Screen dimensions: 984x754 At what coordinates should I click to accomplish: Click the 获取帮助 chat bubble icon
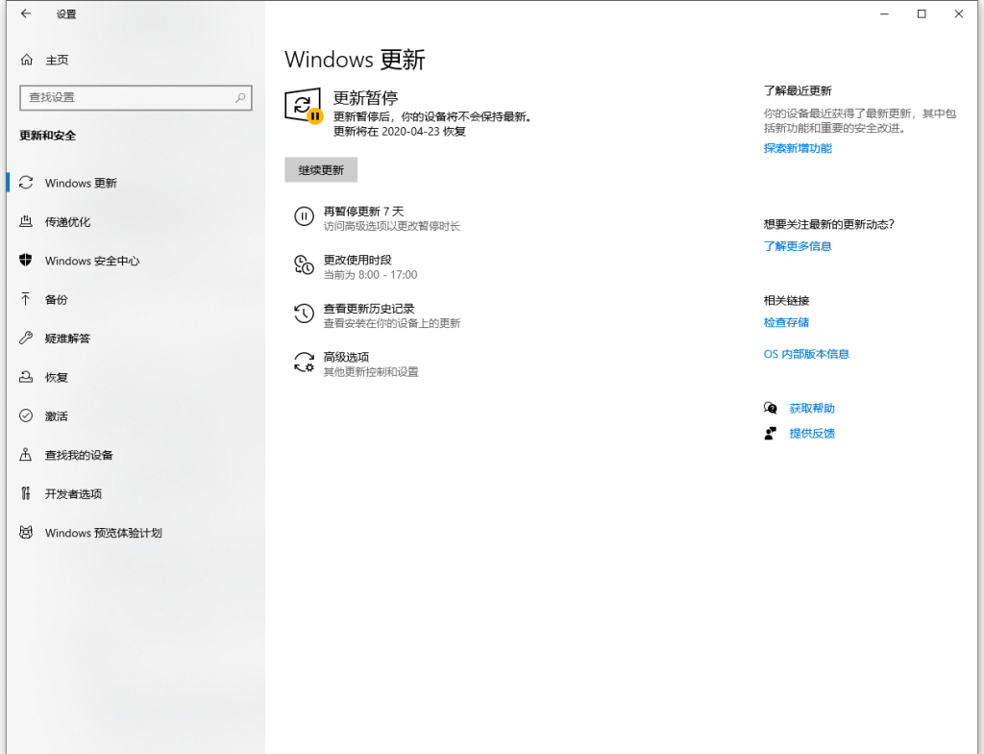tap(770, 409)
